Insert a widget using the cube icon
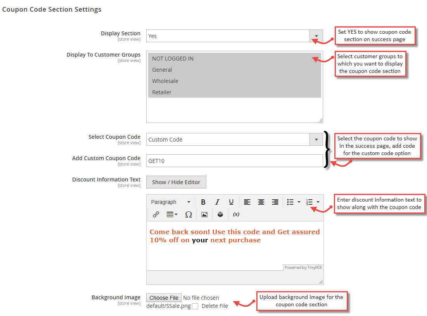Screen dimensions: 427x316 click(220, 214)
